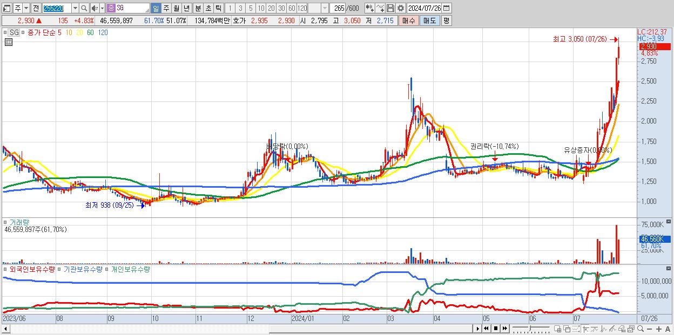Screen dimensions: 674x335
Task: Click the fast-forward button in bottom toolbar
Action: [x=505, y=329]
